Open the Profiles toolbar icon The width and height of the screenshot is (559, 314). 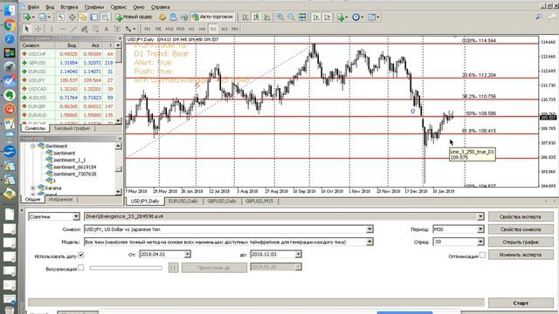[44, 17]
